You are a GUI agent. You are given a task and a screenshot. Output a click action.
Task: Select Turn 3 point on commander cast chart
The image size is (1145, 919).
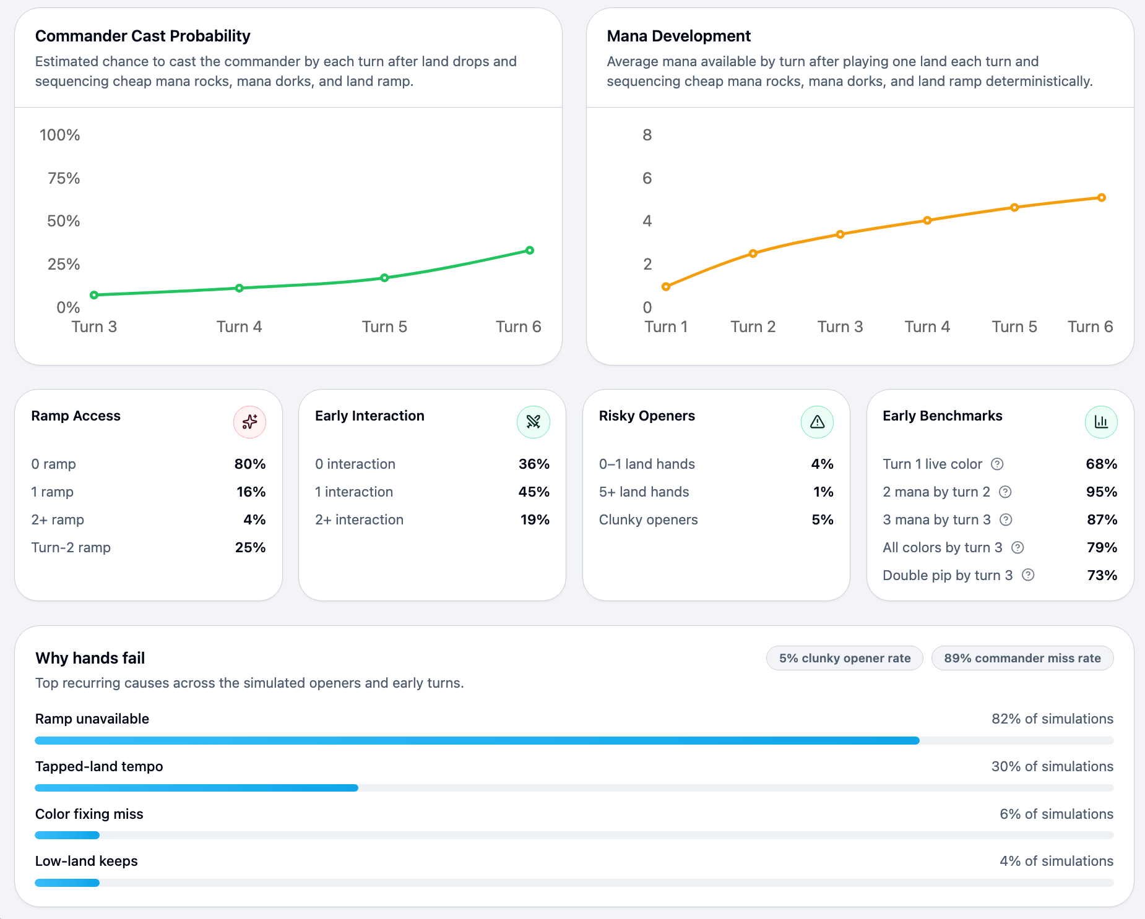(94, 295)
